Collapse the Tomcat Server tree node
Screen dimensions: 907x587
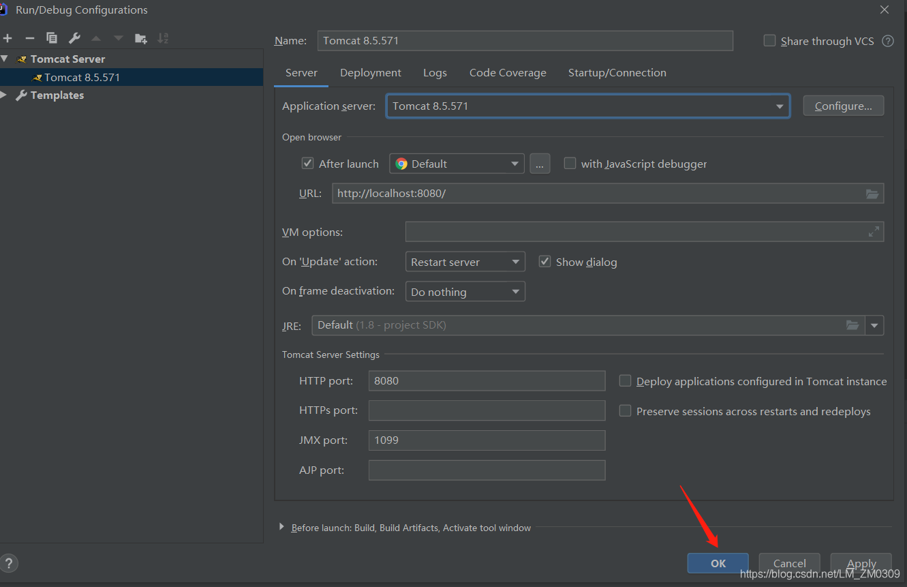click(5, 59)
